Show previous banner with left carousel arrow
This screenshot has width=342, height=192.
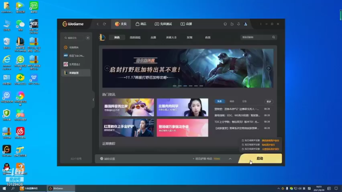107,68
